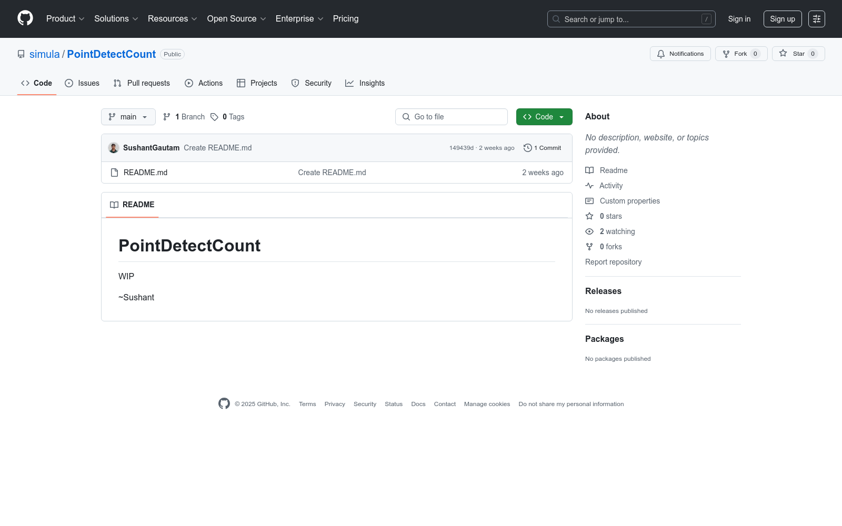842x526 pixels.
Task: Open Privacy link in footer
Action: (x=335, y=404)
